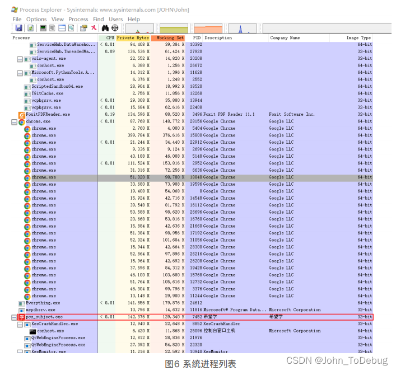Collapse the parent chrome.exe tree node

coord(14,122)
